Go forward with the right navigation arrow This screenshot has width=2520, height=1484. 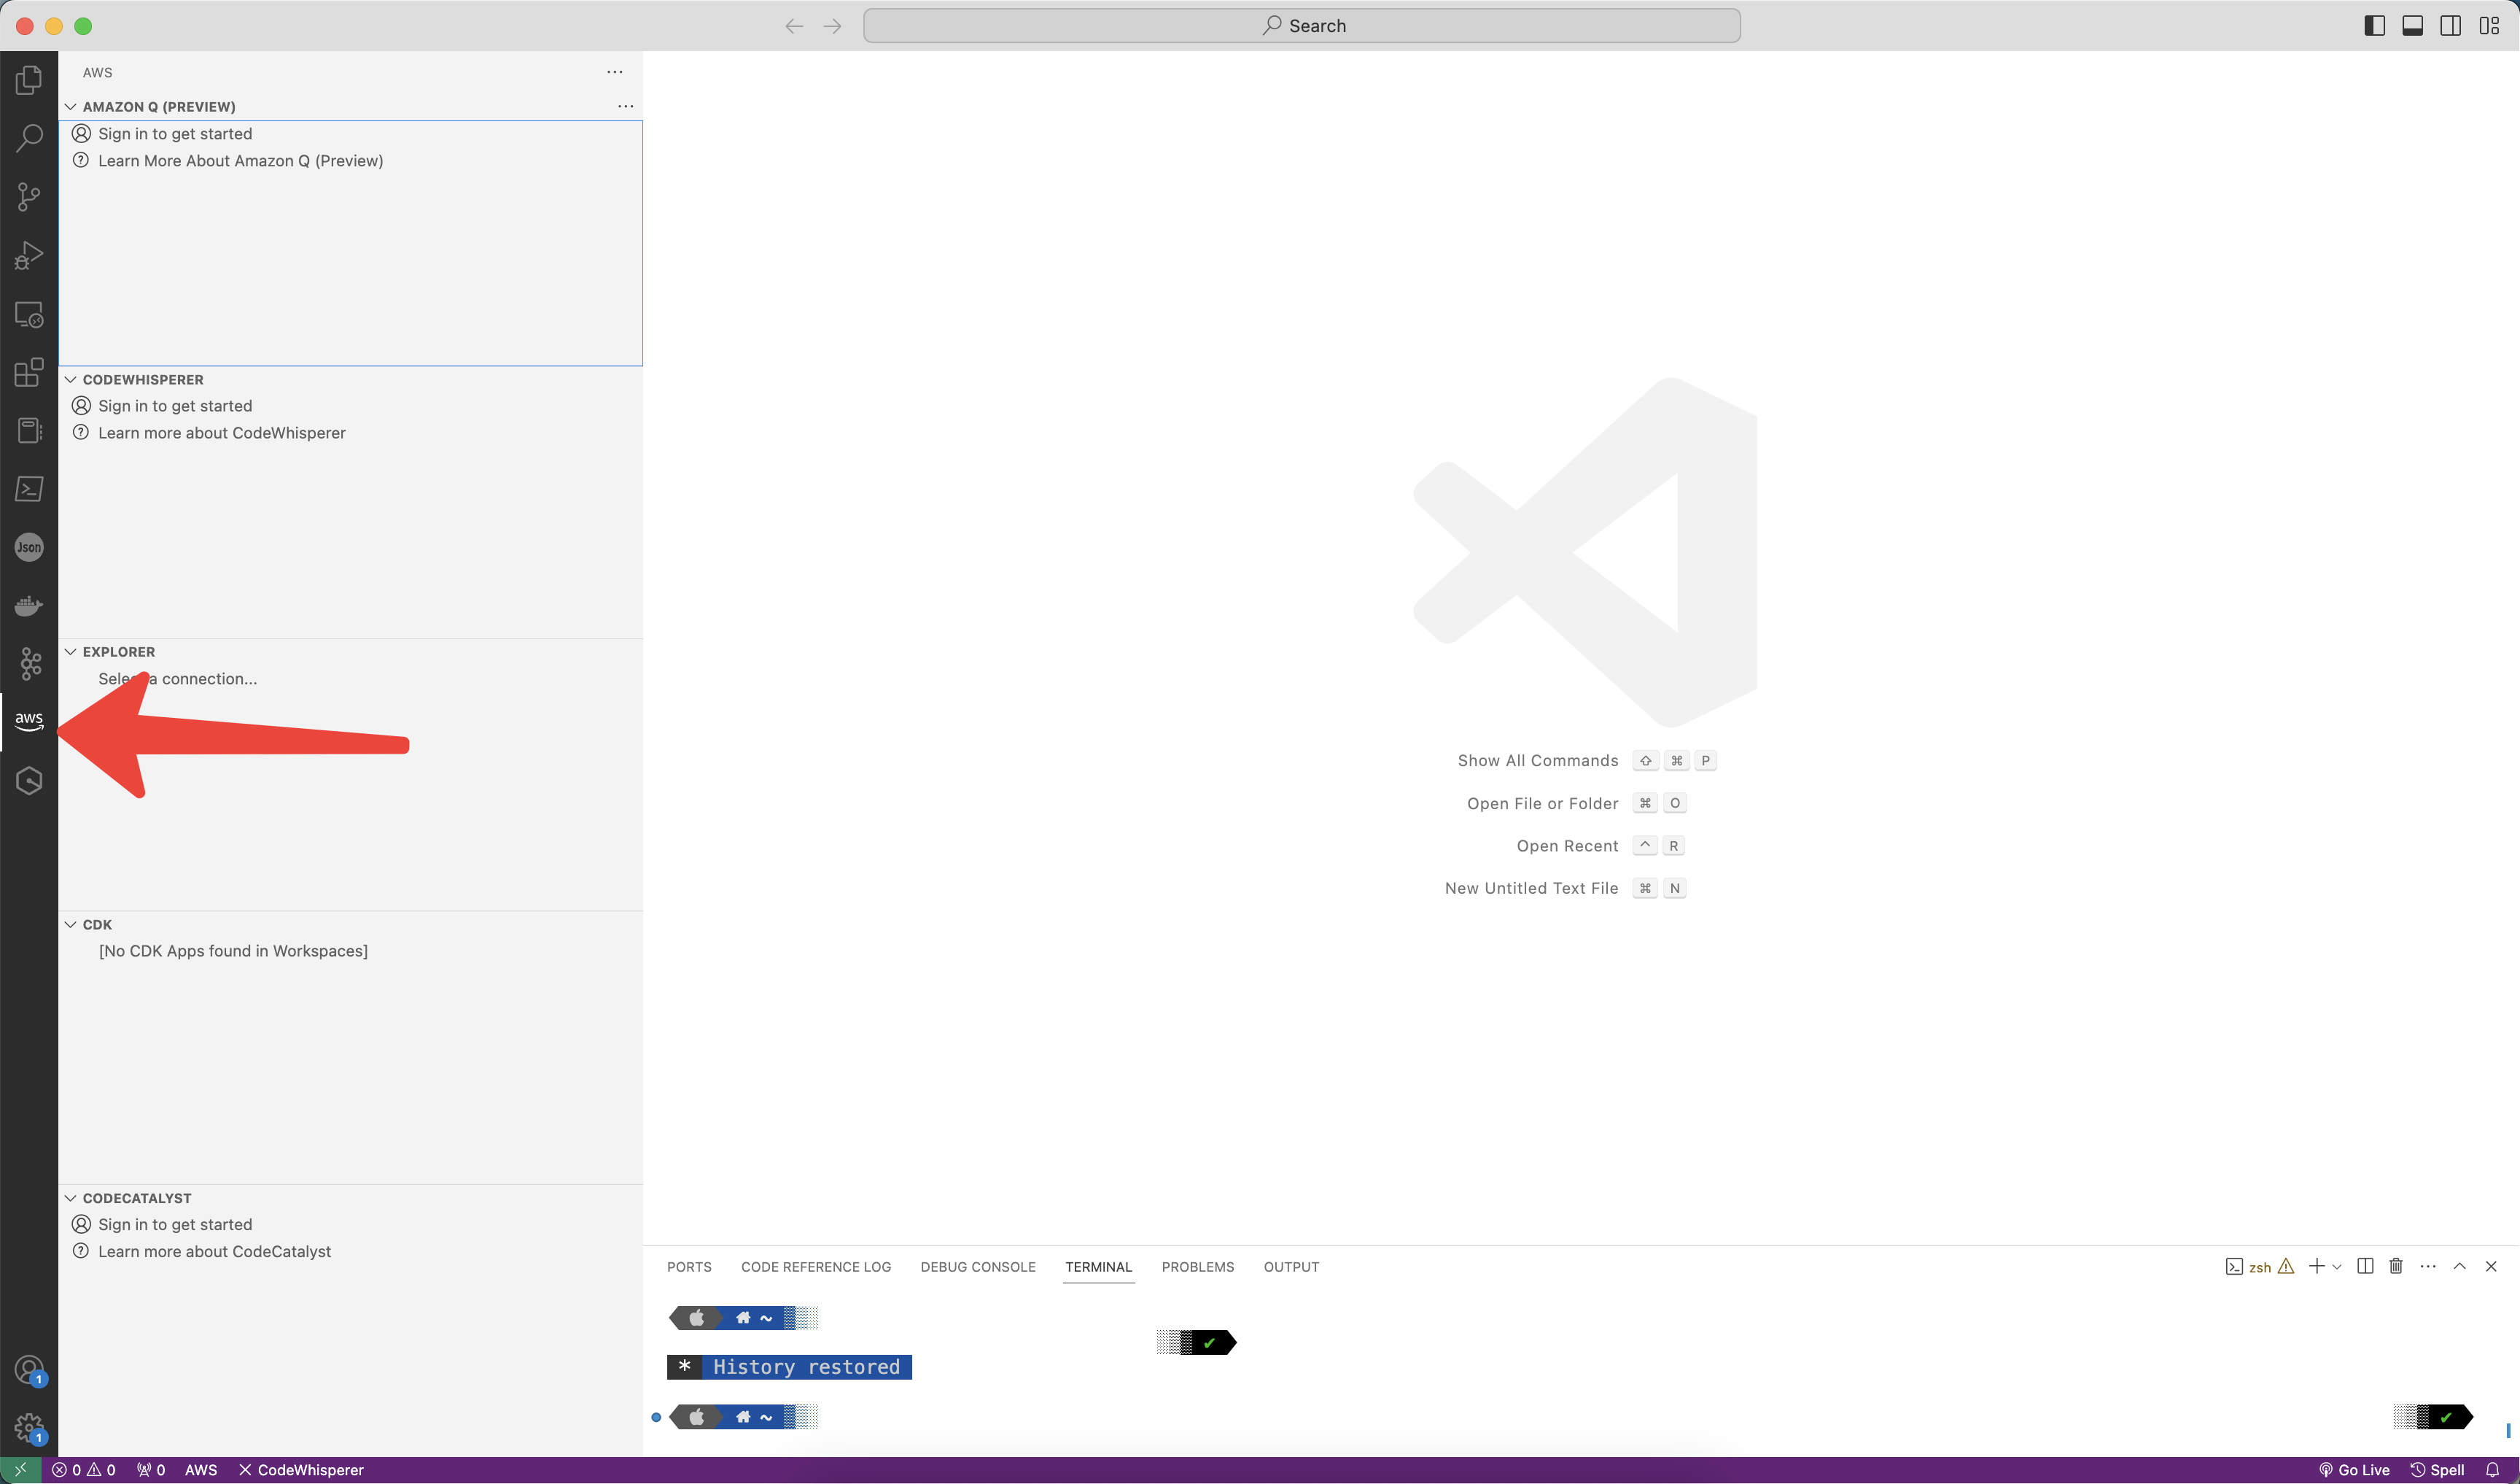click(832, 26)
